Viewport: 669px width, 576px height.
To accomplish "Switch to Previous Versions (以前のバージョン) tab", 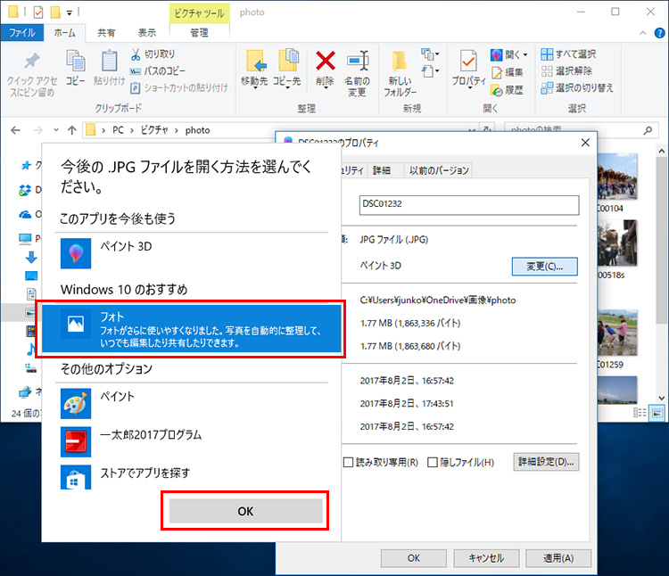I will (439, 170).
